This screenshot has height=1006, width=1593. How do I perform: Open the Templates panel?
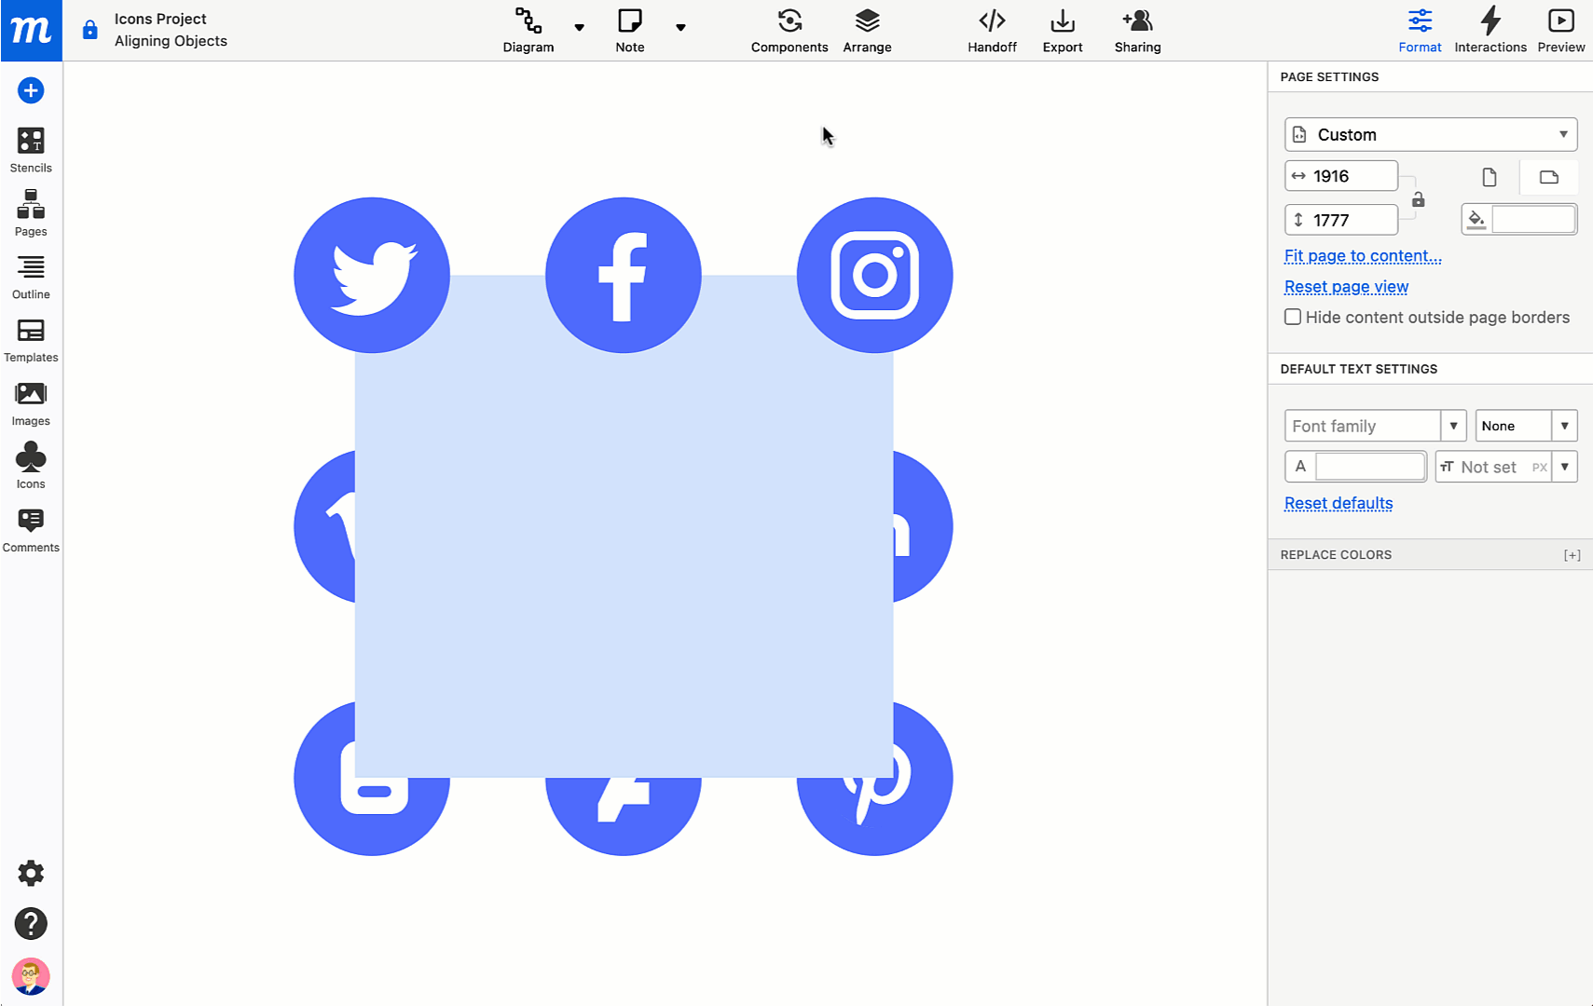click(x=31, y=337)
